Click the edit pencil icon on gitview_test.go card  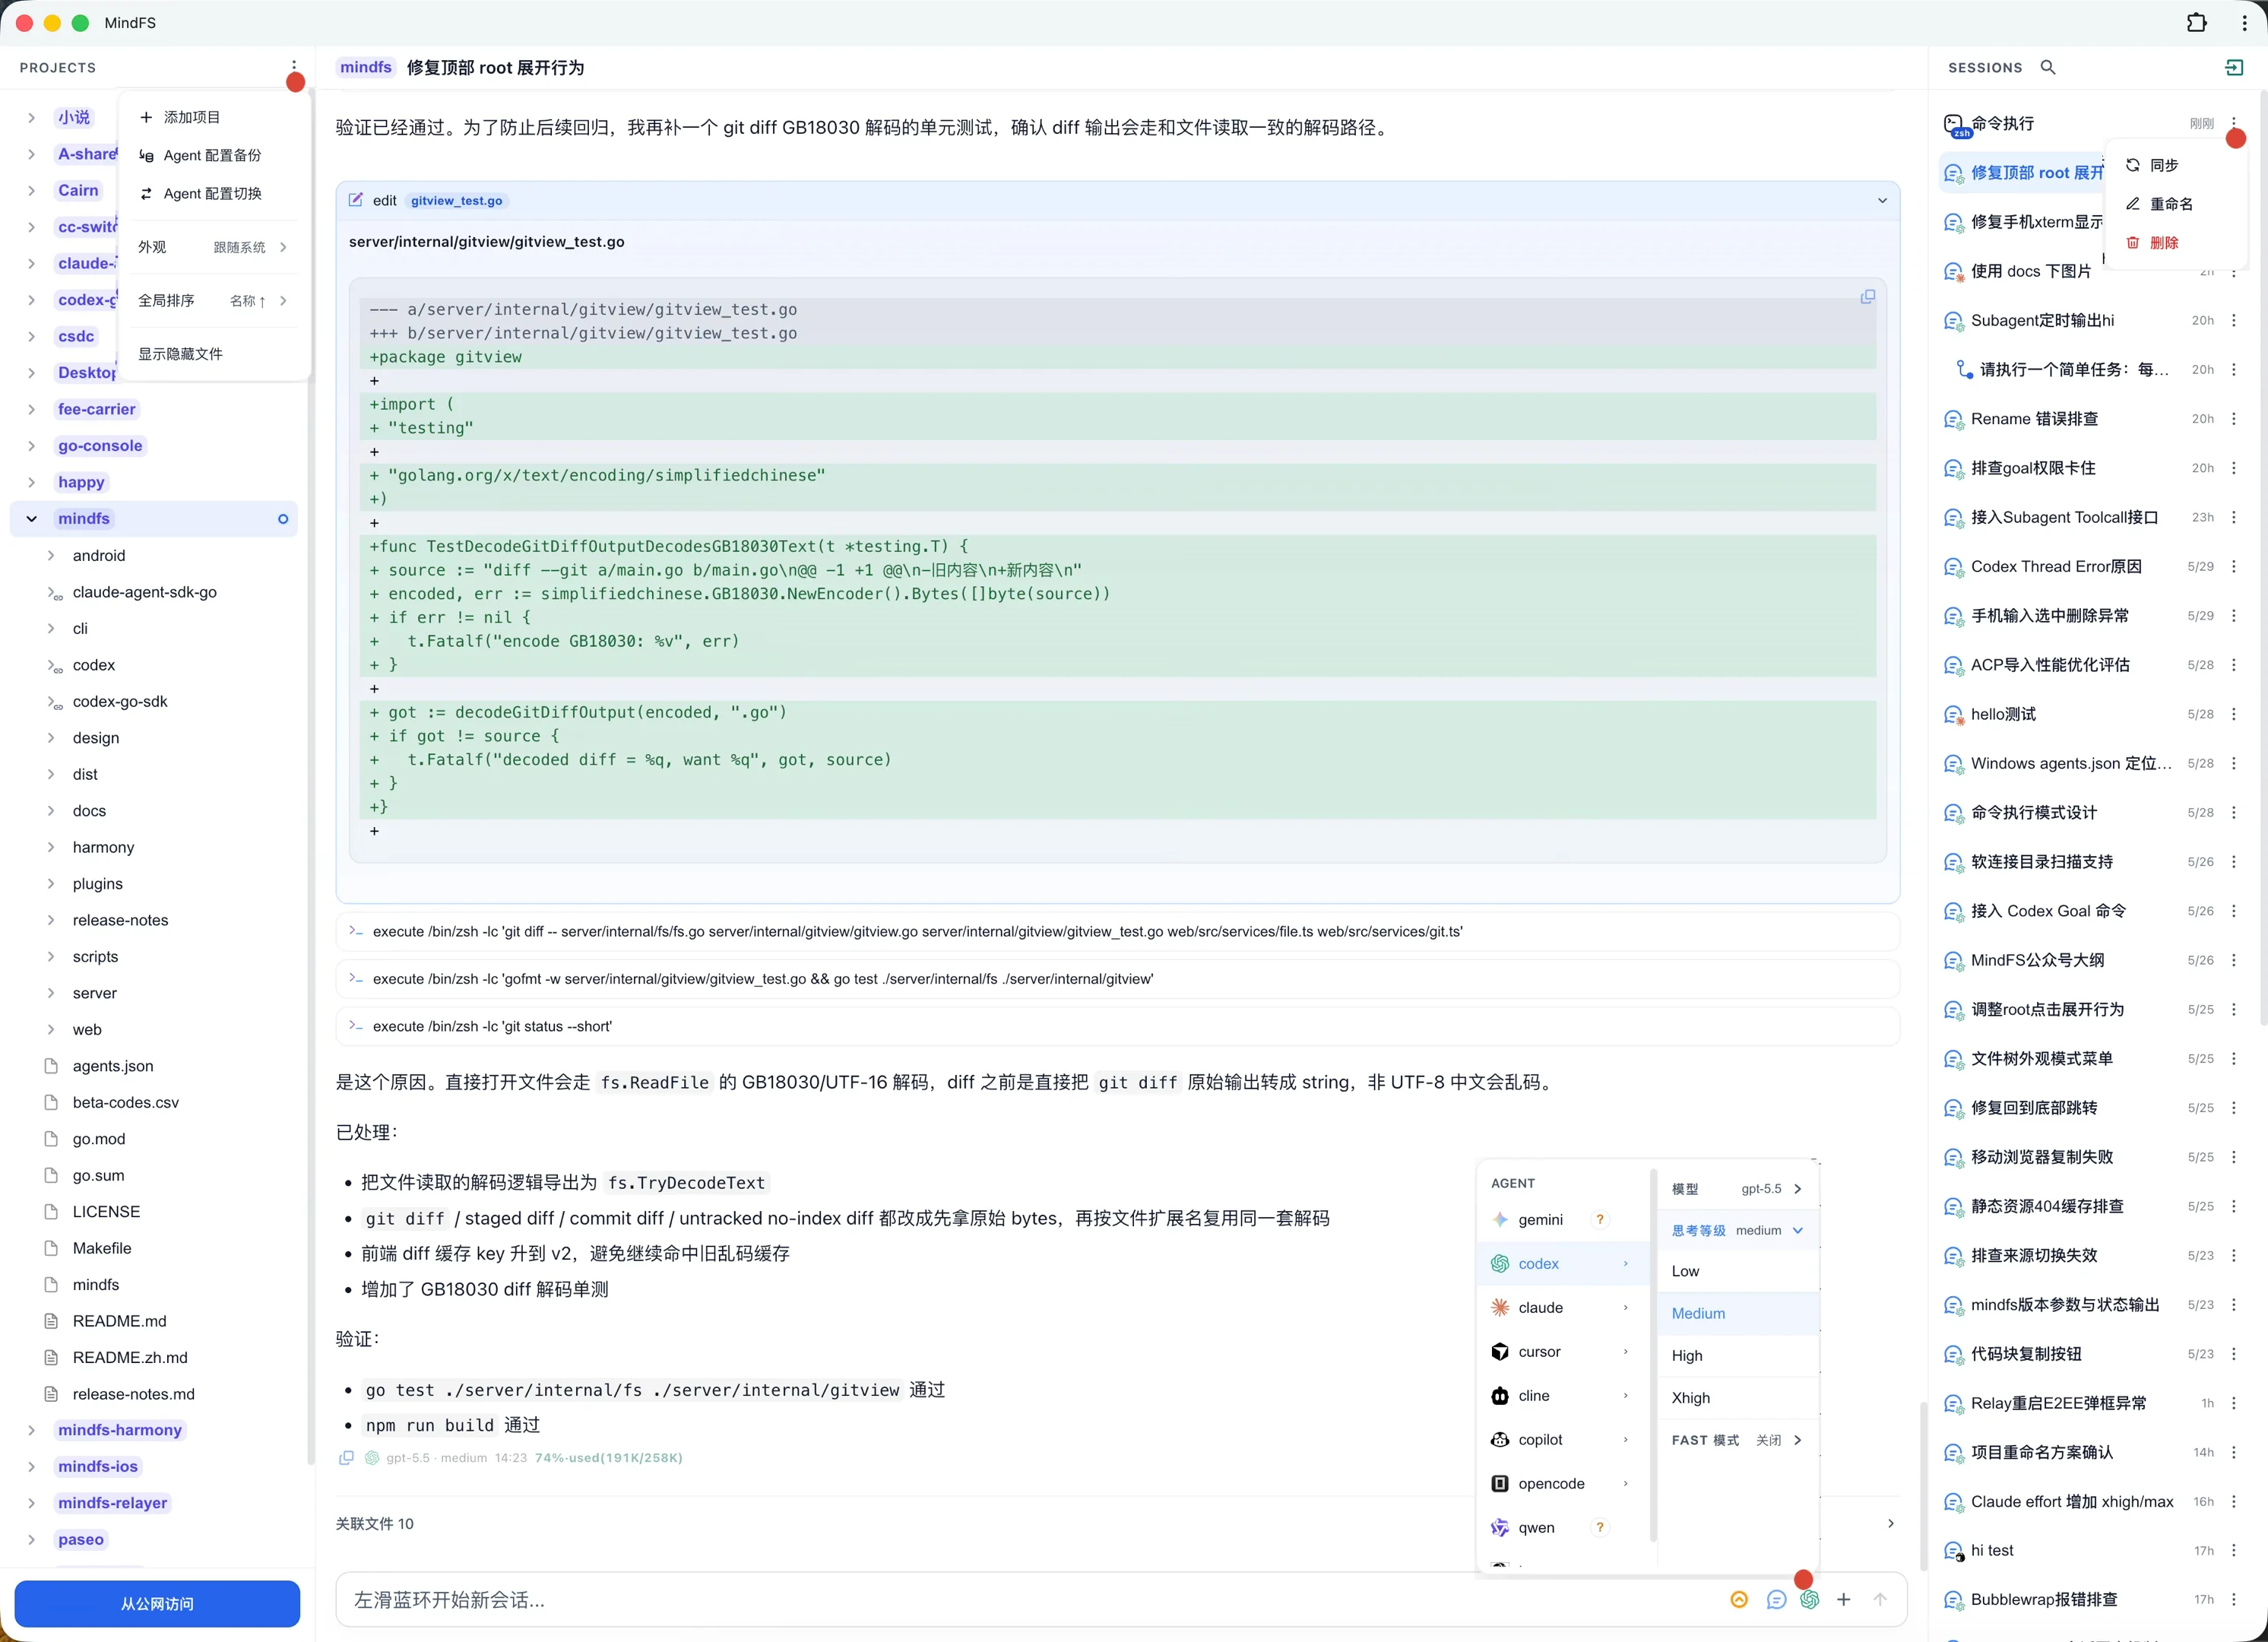coord(355,200)
